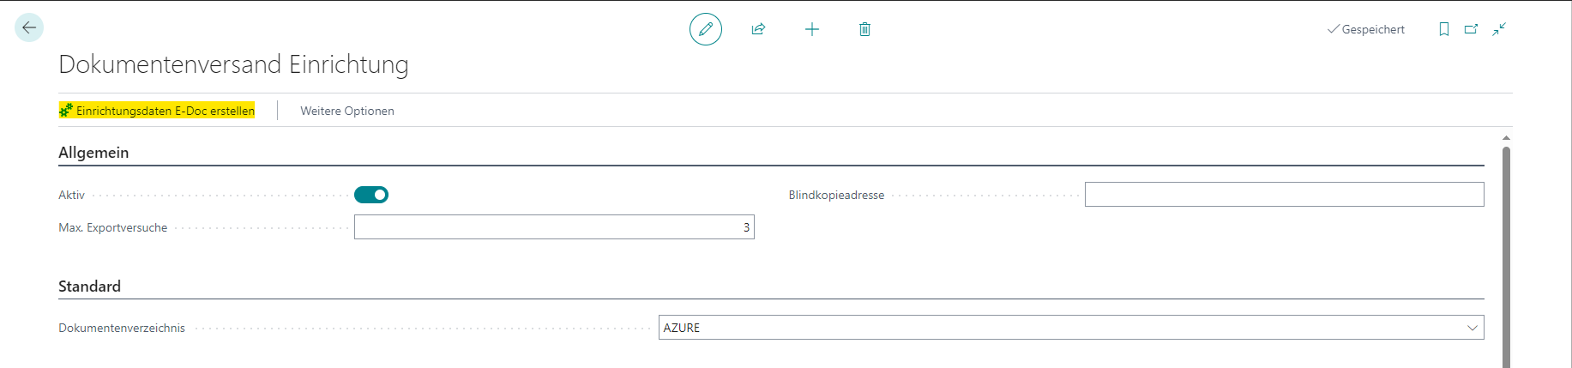Toggle the Aktiv switch
Viewport: 1572px width, 368px height.
(371, 195)
